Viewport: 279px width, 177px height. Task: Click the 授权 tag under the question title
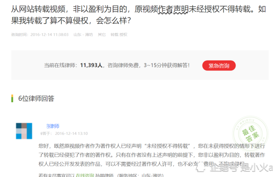pos(123,34)
